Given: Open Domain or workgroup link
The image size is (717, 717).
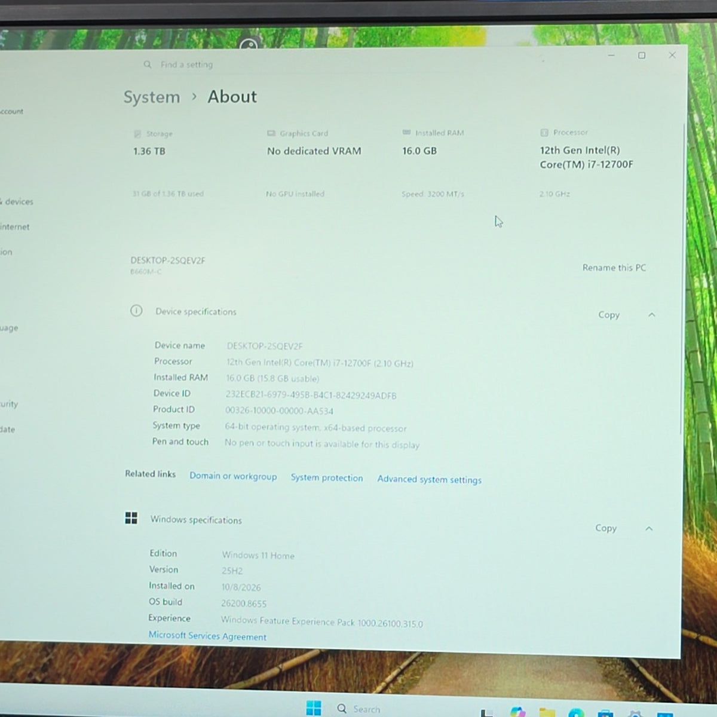Looking at the screenshot, I should coord(233,476).
